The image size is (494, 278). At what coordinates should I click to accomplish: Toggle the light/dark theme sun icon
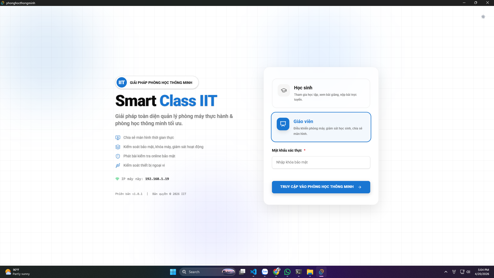point(483,17)
